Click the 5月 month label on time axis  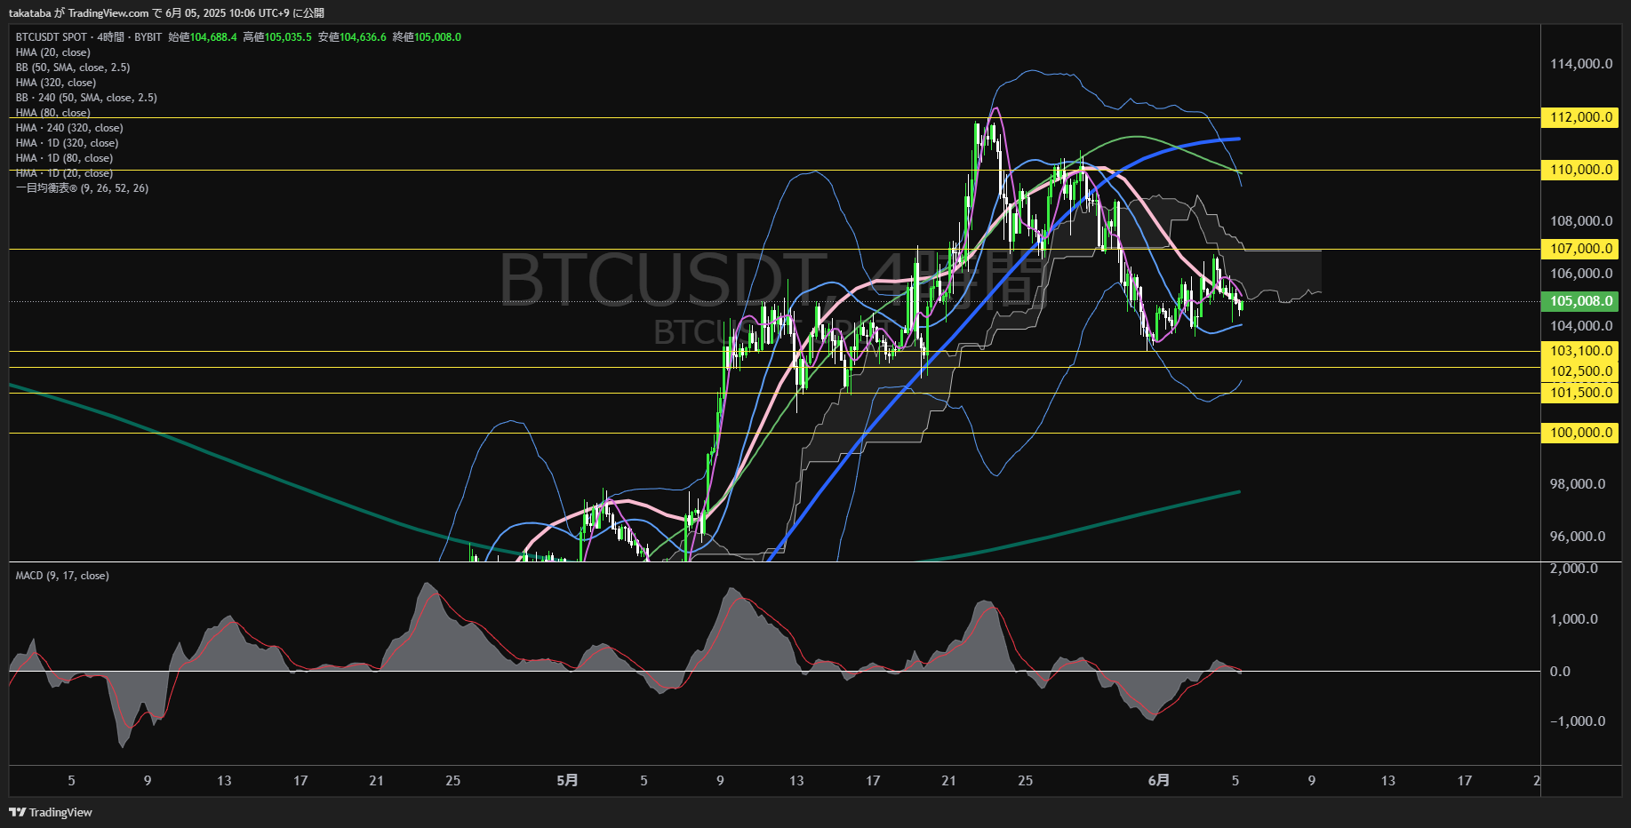point(567,780)
